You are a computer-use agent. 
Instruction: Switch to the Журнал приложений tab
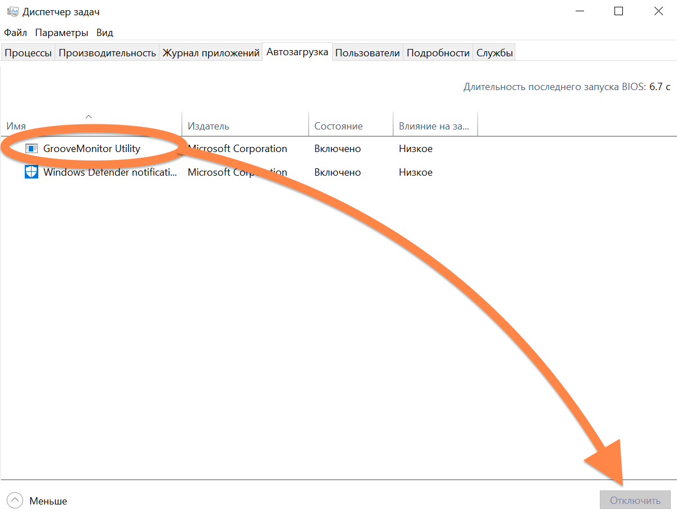click(x=211, y=53)
